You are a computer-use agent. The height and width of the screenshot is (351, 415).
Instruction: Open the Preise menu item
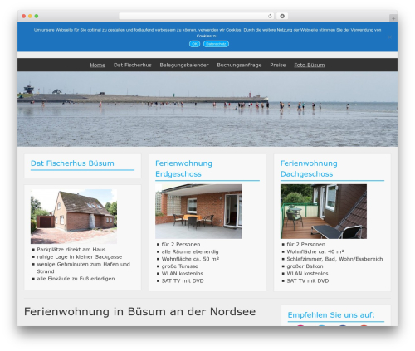[x=278, y=65]
